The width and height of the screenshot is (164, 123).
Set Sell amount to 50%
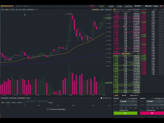coord(153,108)
